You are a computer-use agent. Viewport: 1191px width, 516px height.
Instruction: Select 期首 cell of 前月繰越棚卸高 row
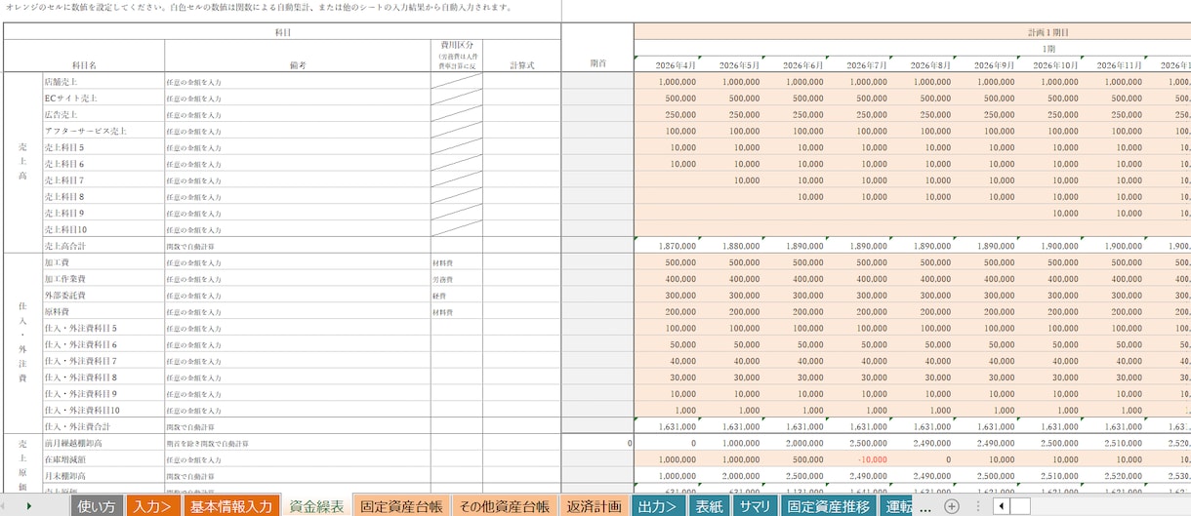click(x=597, y=443)
